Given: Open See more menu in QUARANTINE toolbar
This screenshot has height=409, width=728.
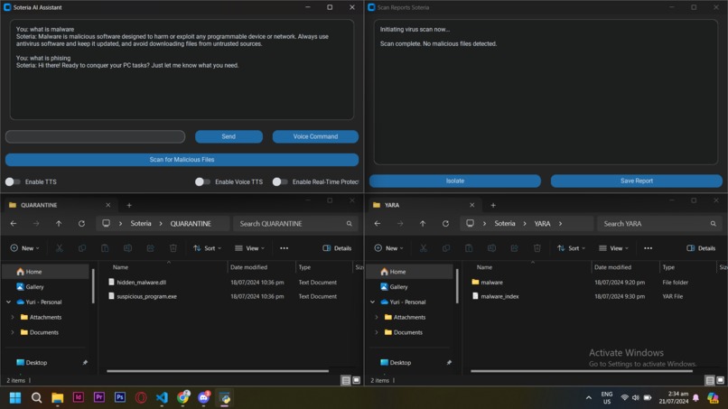Looking at the screenshot, I should point(285,248).
